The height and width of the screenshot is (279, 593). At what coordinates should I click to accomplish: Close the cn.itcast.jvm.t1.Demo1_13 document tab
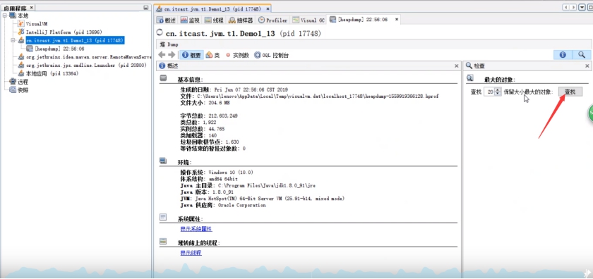tap(268, 8)
